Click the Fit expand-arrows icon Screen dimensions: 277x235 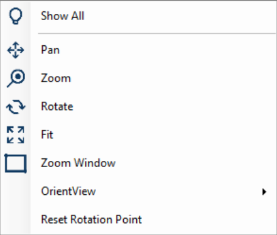click(16, 134)
